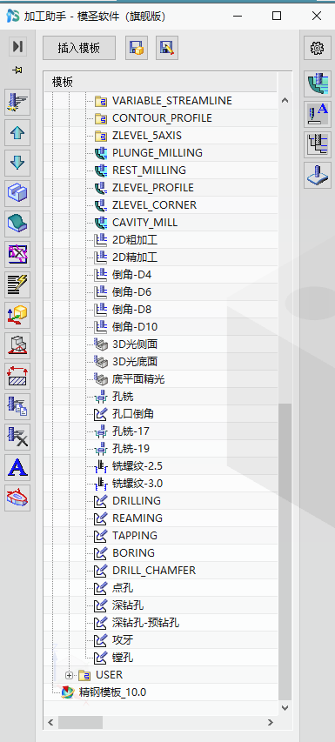Image resolution: width=335 pixels, height=742 pixels.
Task: Open settings with the gear icon
Action: [317, 48]
